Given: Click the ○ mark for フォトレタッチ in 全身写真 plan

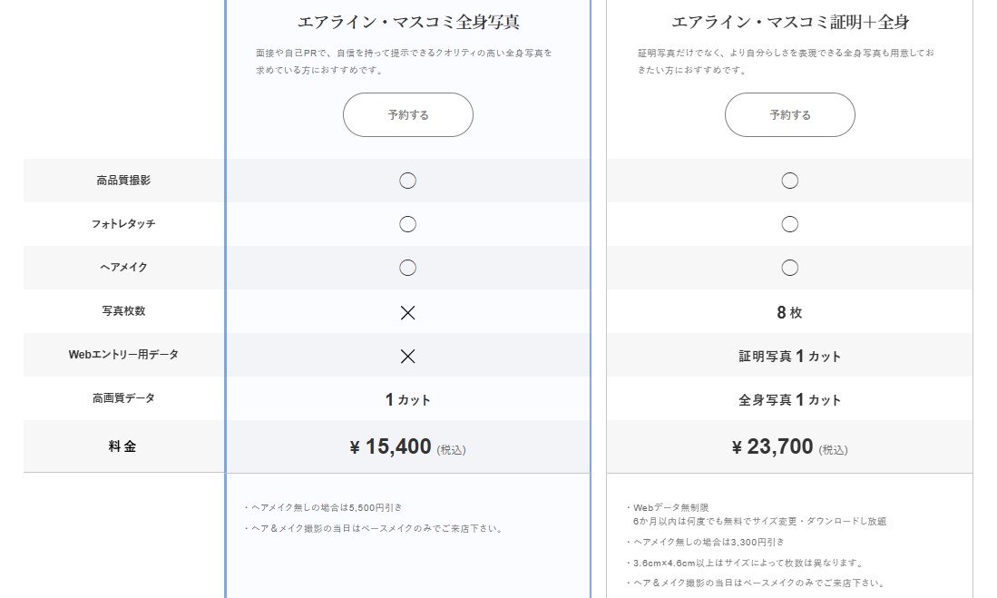Looking at the screenshot, I should [407, 223].
